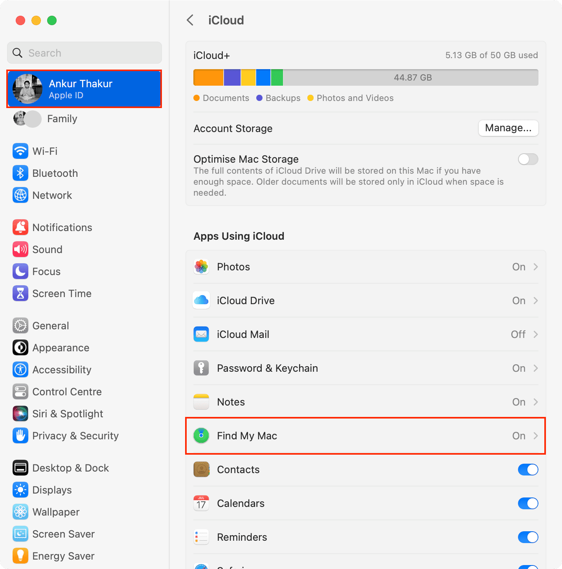Turn off Contacts iCloud sync
The height and width of the screenshot is (569, 562).
click(x=528, y=470)
